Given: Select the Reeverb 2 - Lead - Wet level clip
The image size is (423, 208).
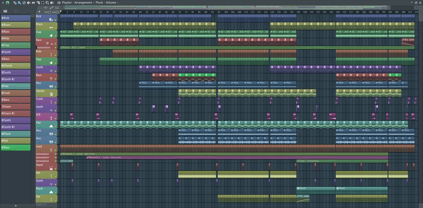Looking at the screenshot, I should point(224,154).
